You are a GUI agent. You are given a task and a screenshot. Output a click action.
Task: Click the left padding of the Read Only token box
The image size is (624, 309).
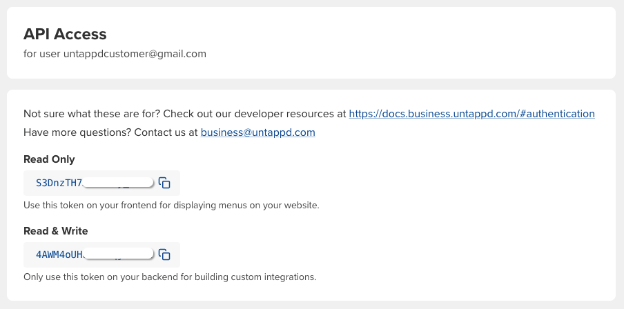pos(29,183)
